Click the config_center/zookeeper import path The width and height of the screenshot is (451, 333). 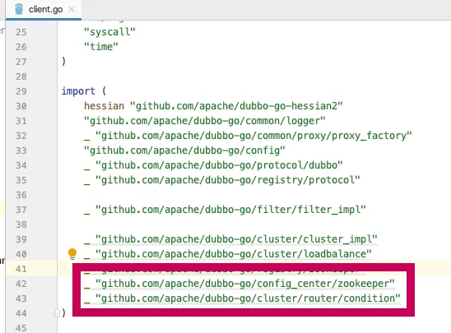click(x=245, y=284)
